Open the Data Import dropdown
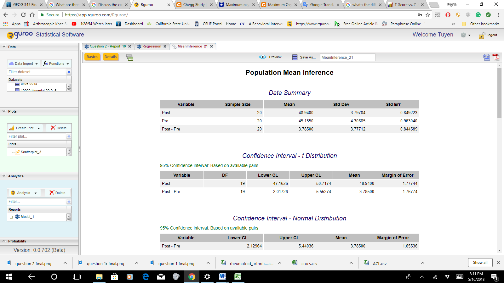 [x=24, y=64]
